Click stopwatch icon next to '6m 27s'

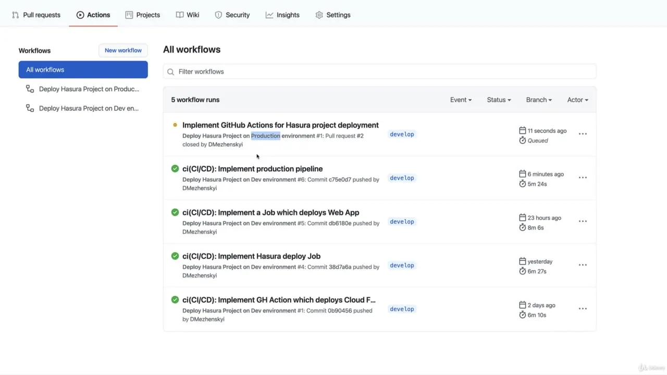(523, 271)
